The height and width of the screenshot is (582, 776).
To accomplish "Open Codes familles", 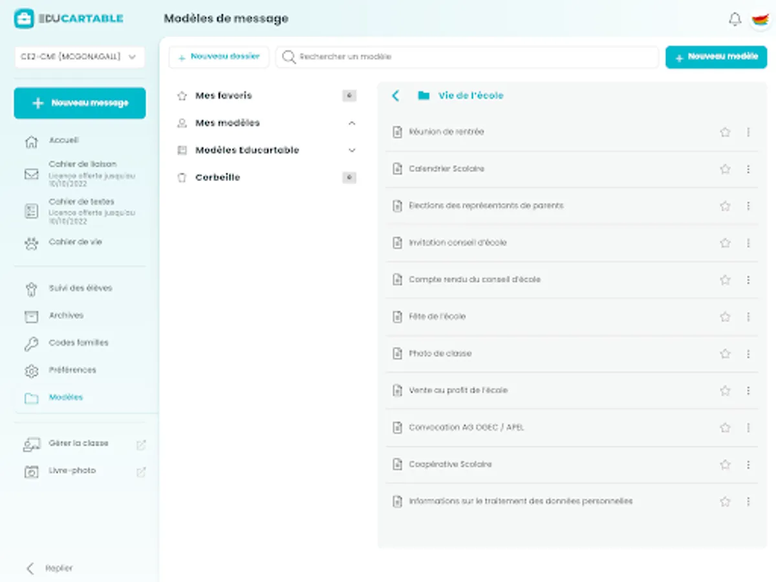I will click(80, 343).
